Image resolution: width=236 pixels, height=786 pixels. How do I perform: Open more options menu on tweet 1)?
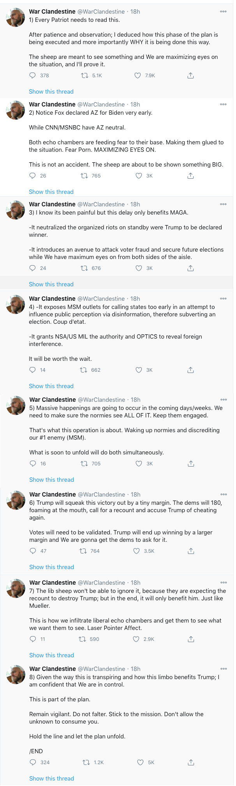tap(223, 11)
